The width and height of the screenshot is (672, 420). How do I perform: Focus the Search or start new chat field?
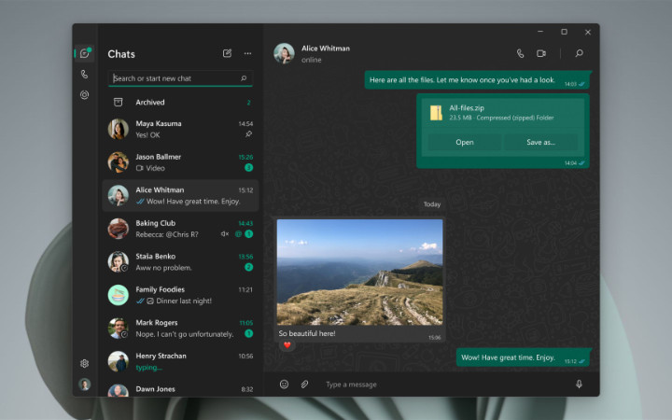[x=180, y=78]
